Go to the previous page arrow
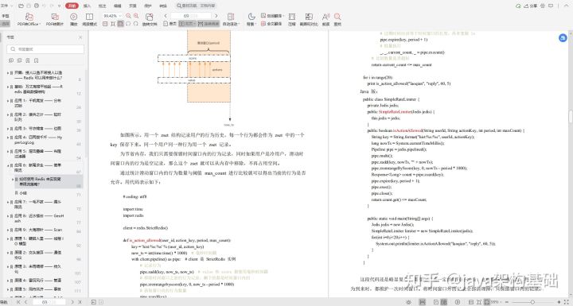 [166, 16]
